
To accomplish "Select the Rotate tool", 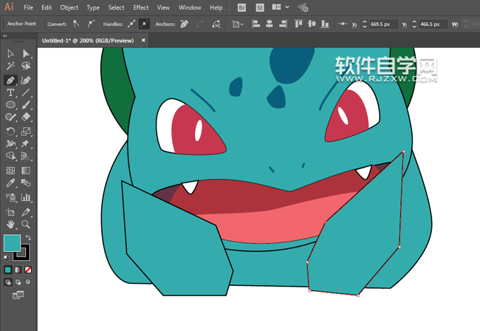I will pyautogui.click(x=11, y=132).
